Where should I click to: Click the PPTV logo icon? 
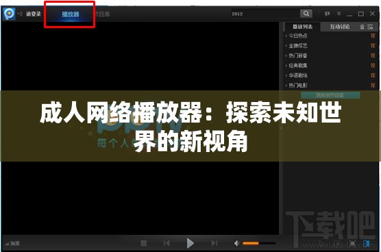point(9,14)
